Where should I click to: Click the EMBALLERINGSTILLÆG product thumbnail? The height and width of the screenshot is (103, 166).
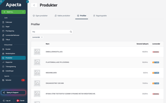[x=37, y=52]
